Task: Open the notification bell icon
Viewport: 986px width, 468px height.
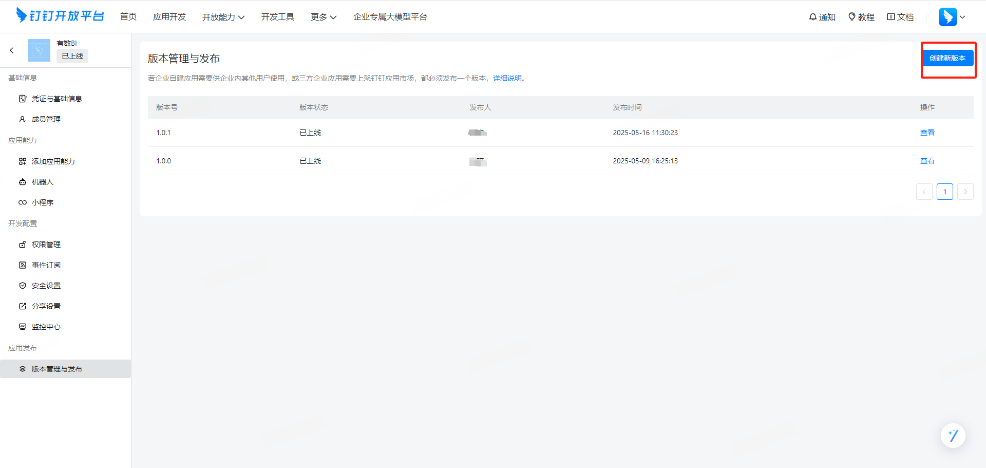Action: (x=813, y=17)
